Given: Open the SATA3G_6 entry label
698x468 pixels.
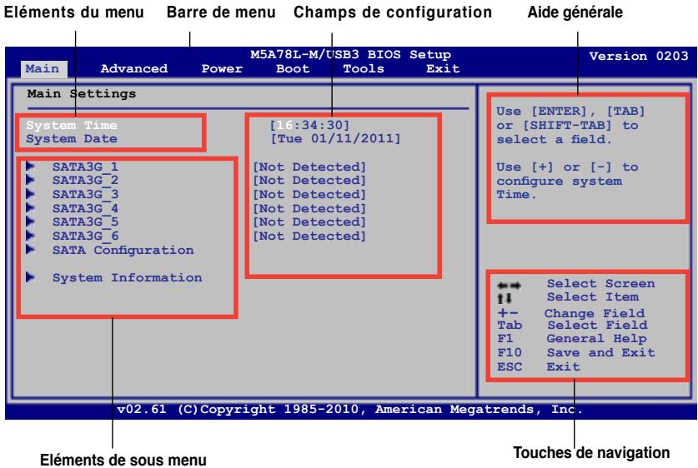Looking at the screenshot, I should pyautogui.click(x=85, y=236).
